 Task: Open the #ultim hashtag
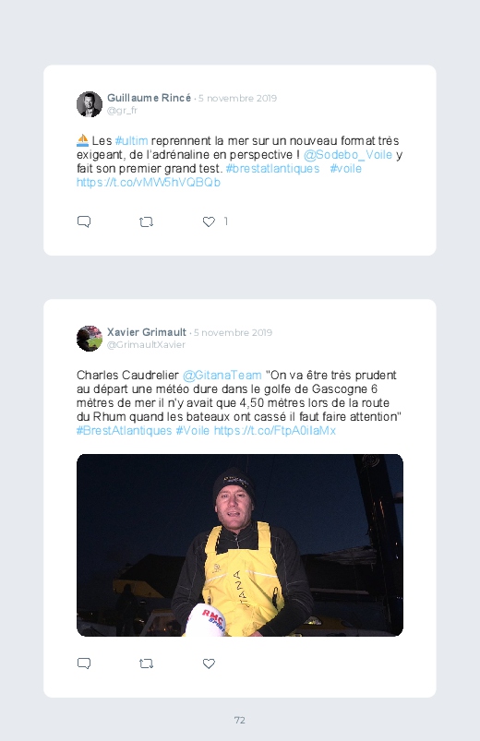[131, 141]
